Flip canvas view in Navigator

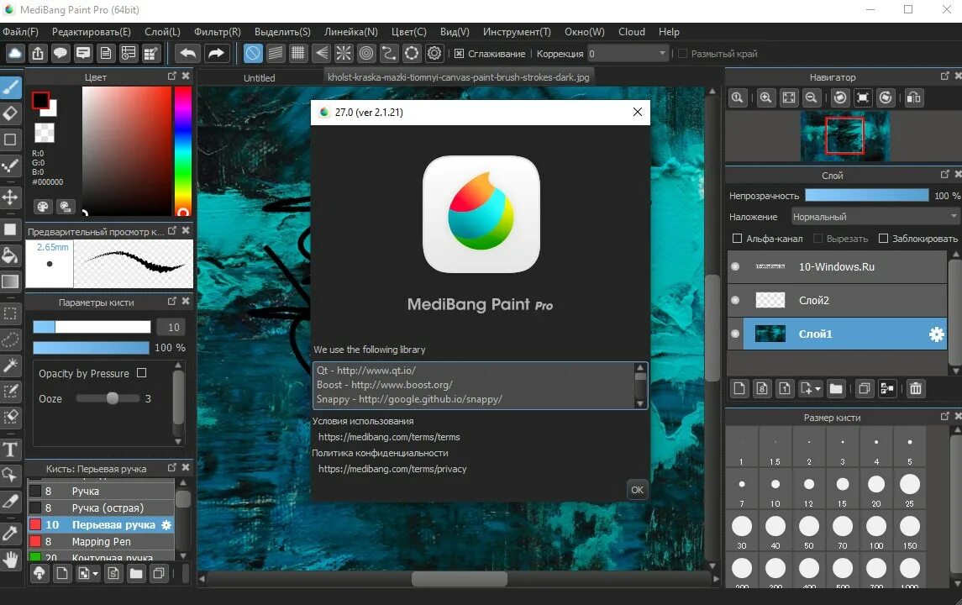(x=913, y=97)
